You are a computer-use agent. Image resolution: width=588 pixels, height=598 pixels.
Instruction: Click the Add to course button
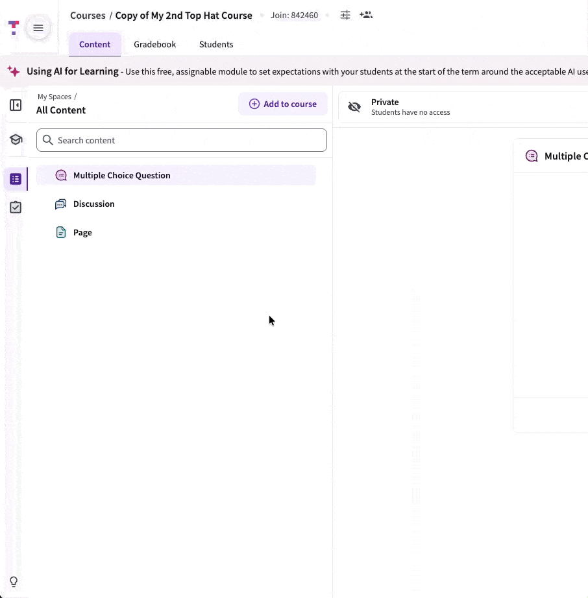(283, 104)
